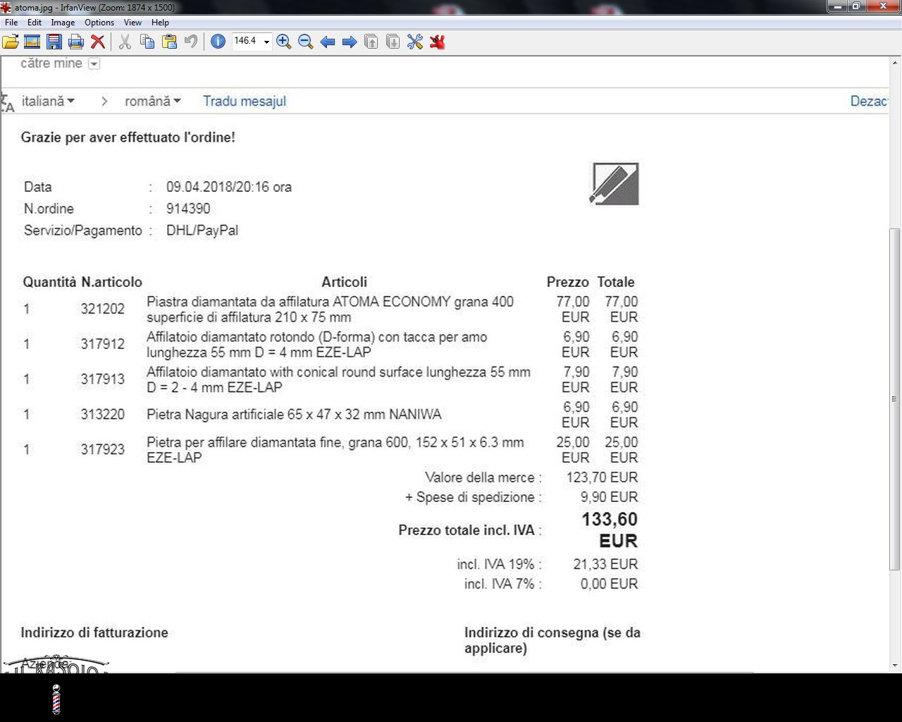Click the Pietra Nagura artificiale item text

click(294, 415)
